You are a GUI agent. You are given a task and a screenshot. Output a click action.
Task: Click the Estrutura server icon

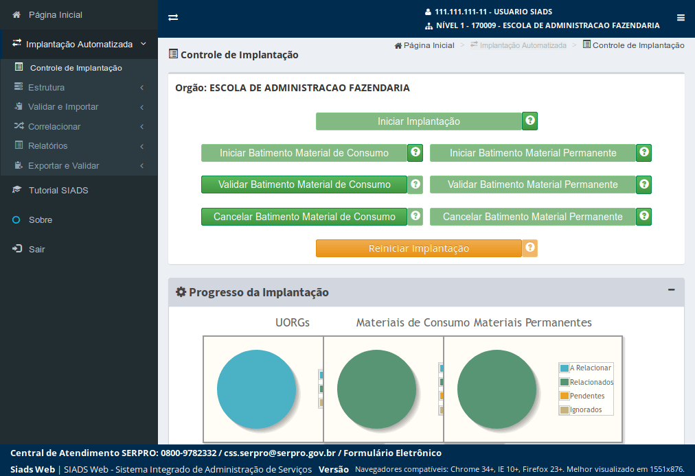19,87
